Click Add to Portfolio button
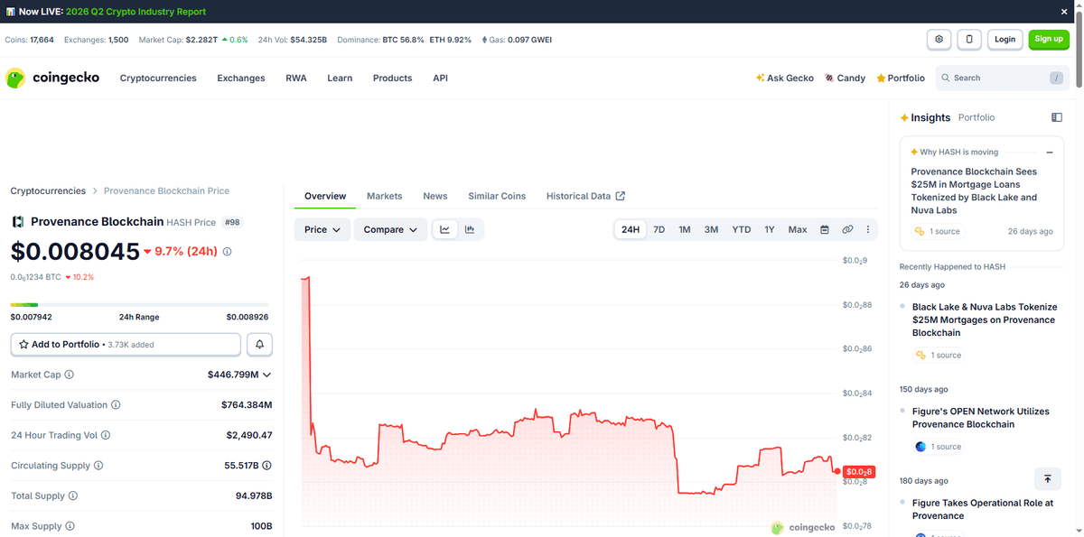 [126, 345]
